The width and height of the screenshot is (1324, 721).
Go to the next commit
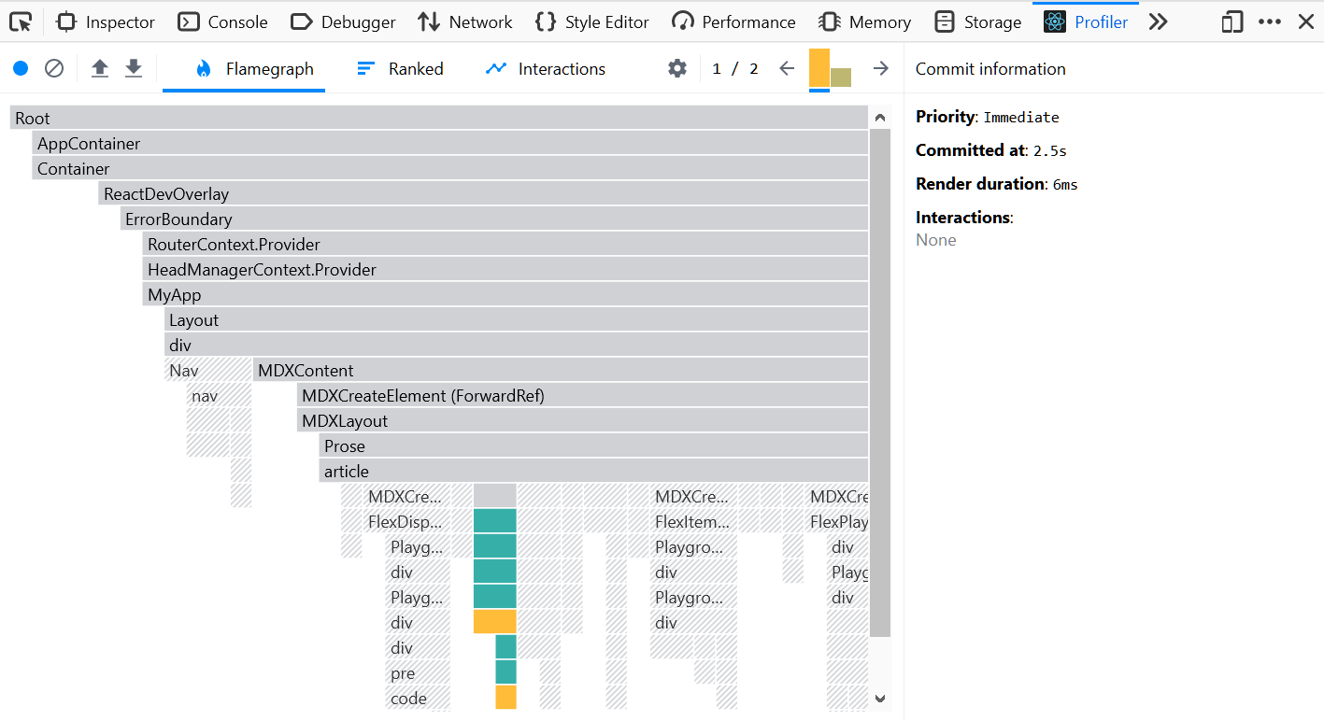click(879, 68)
